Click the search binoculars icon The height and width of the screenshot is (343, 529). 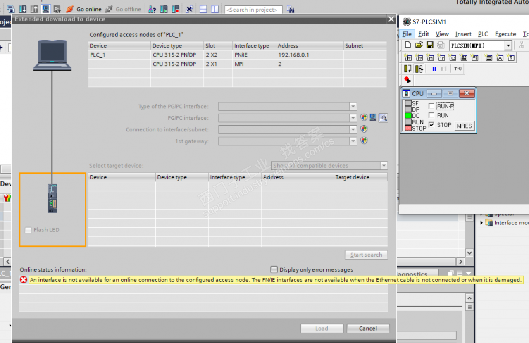(x=290, y=9)
